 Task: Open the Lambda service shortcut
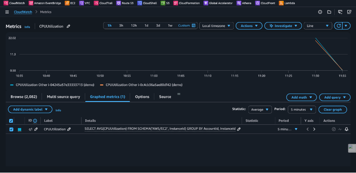[x=287, y=3]
